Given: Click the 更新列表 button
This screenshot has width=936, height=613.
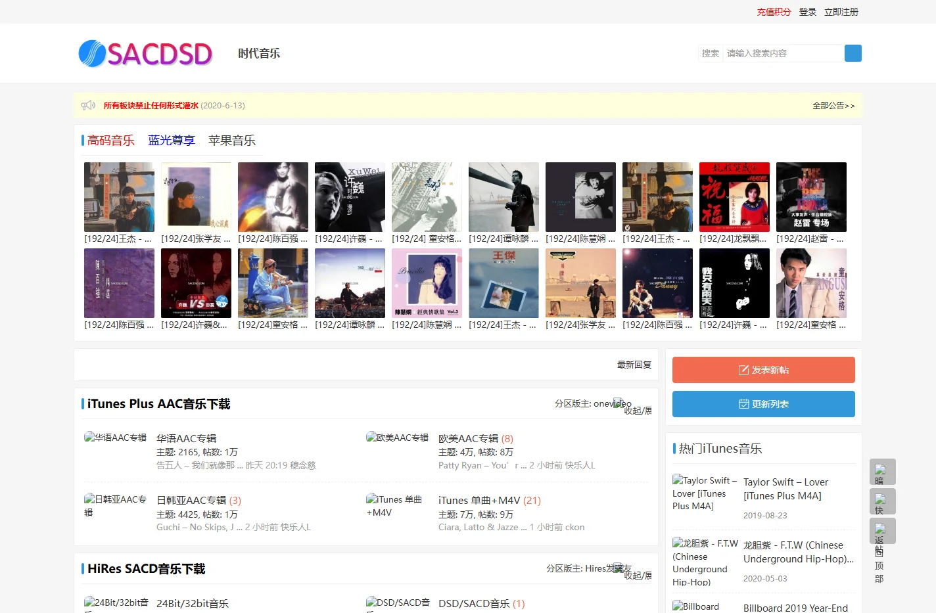Looking at the screenshot, I should [x=764, y=404].
